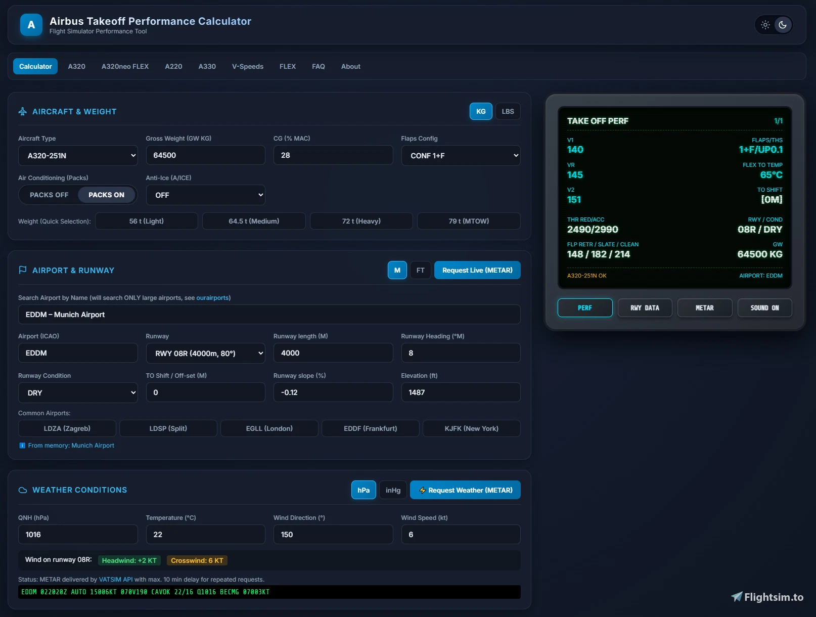Click the Gross Weight input field
Screen dimensions: 816x617
[x=205, y=155]
